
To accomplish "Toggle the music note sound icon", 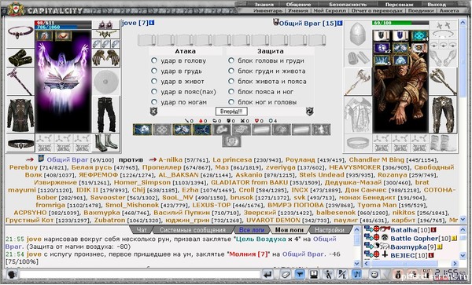I will (x=357, y=275).
